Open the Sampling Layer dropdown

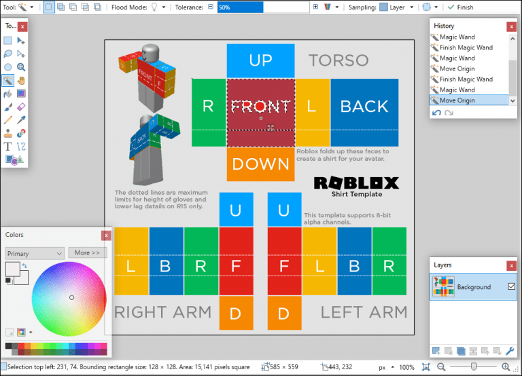(412, 7)
